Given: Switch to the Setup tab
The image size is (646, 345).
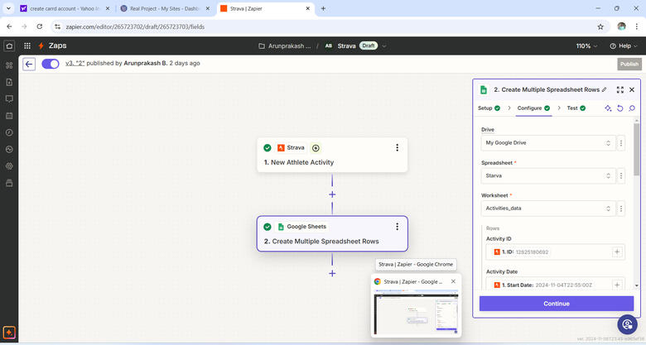Looking at the screenshot, I should [489, 108].
